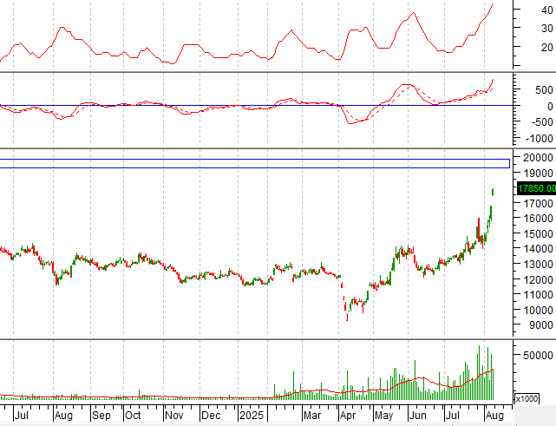Click the 13000 price axis label
The height and width of the screenshot is (426, 556).
pyautogui.click(x=538, y=265)
